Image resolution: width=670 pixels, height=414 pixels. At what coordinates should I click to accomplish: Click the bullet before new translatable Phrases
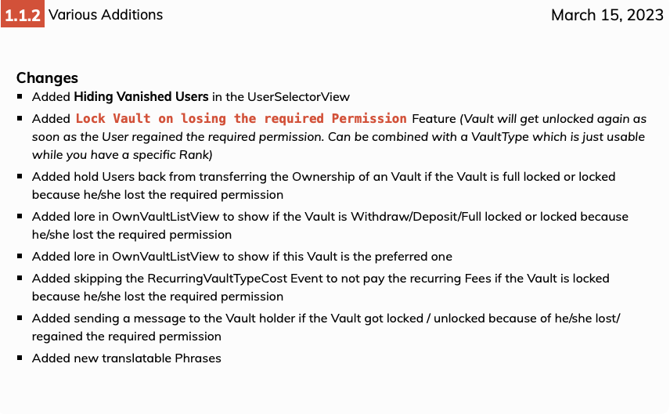tap(20, 358)
